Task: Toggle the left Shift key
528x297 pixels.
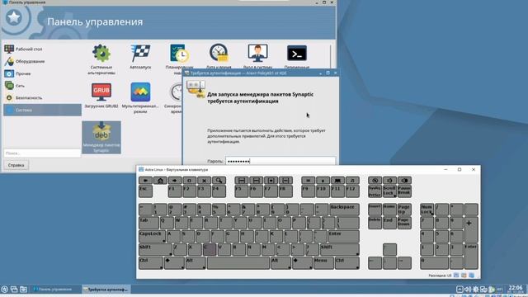Action: click(156, 250)
